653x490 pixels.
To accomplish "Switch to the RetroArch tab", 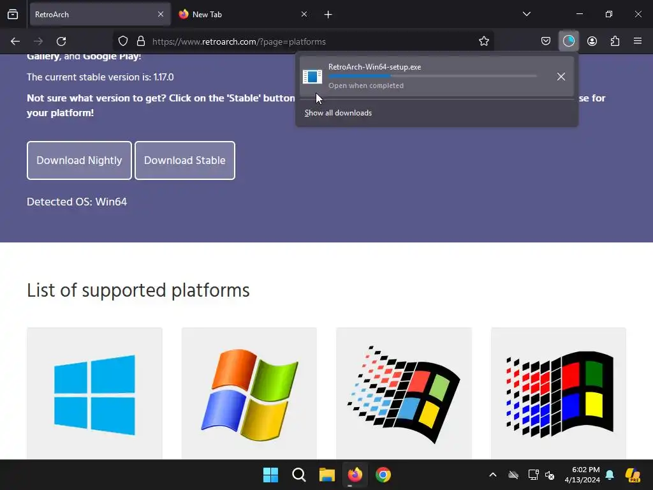I will point(100,14).
